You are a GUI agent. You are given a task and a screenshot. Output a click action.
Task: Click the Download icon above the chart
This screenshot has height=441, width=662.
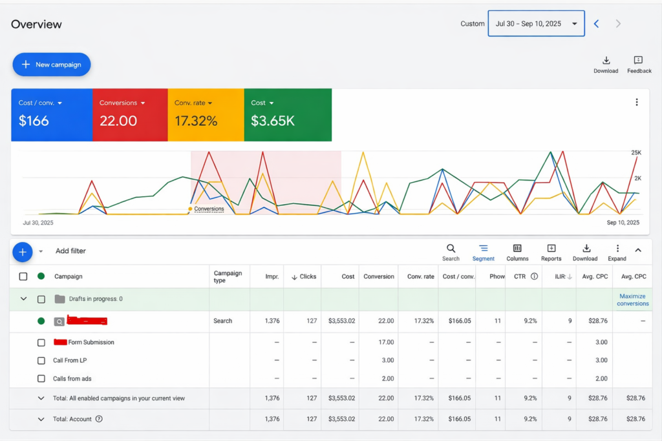point(606,61)
